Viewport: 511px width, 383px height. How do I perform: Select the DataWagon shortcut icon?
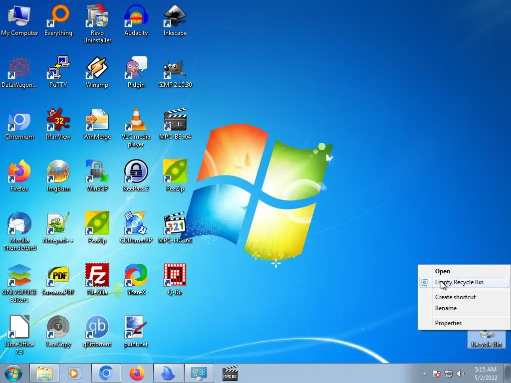coord(19,72)
